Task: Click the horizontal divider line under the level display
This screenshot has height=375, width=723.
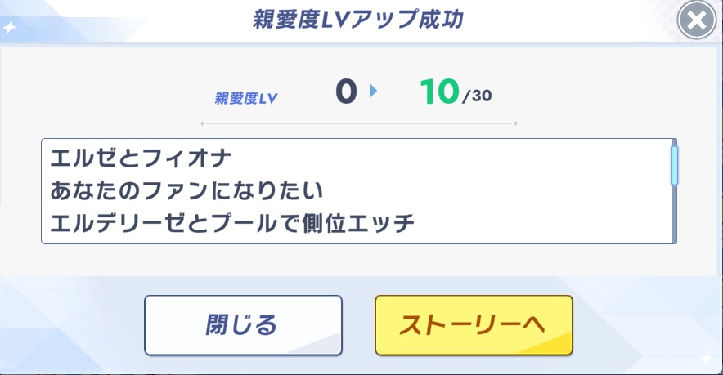Action: point(359,123)
